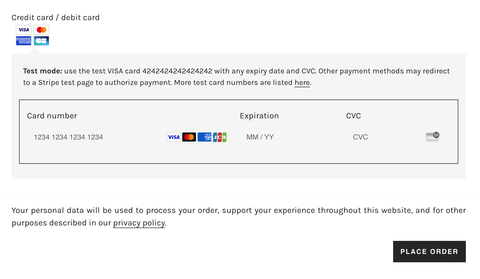The height and width of the screenshot is (279, 480).
Task: Click the CVC card illustration icon
Action: click(432, 136)
